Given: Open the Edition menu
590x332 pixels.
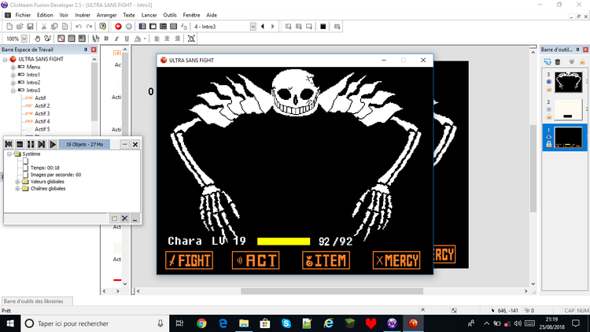Looking at the screenshot, I should (x=45, y=15).
